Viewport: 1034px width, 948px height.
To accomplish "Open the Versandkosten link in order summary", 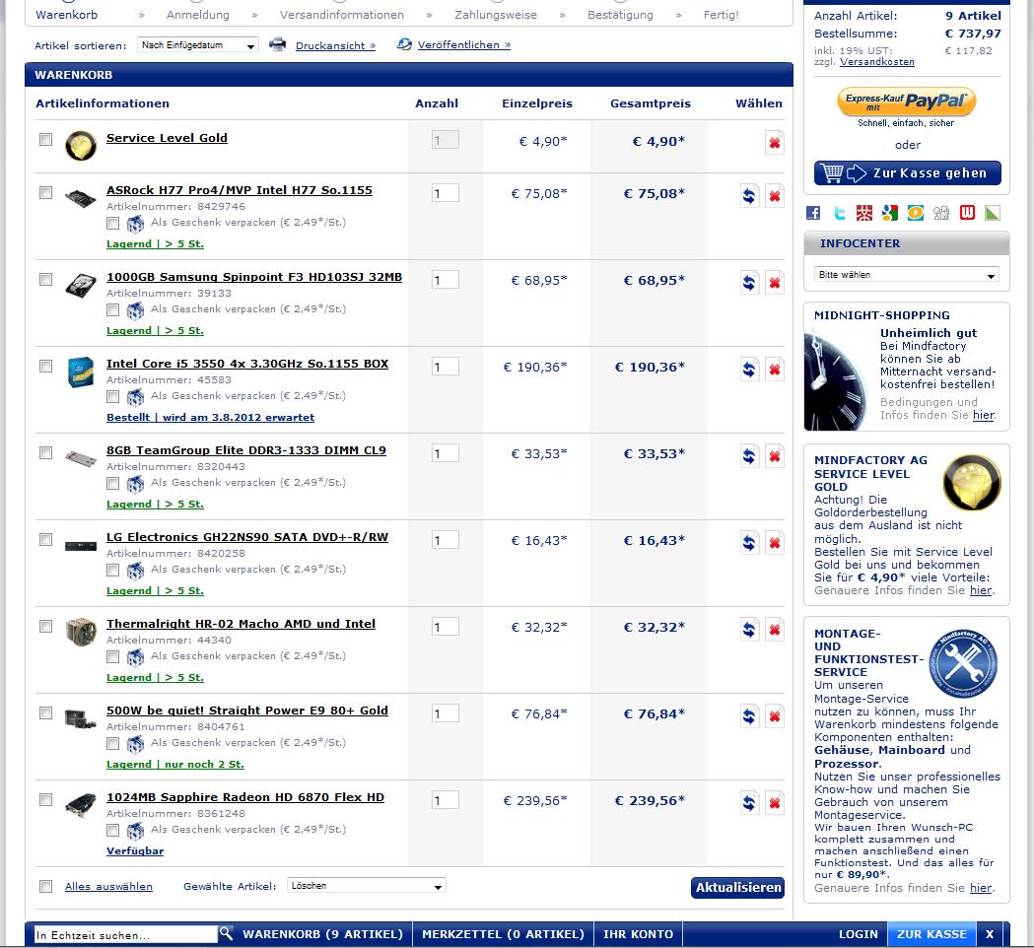I will 877,62.
